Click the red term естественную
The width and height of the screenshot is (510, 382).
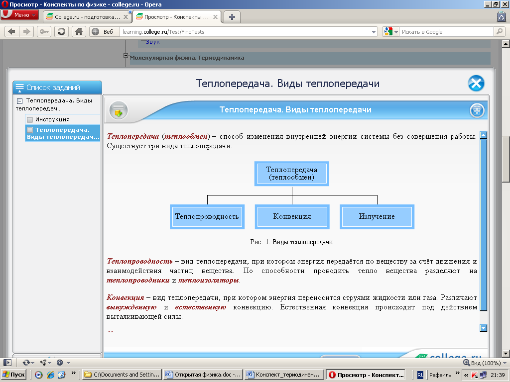[200, 307]
